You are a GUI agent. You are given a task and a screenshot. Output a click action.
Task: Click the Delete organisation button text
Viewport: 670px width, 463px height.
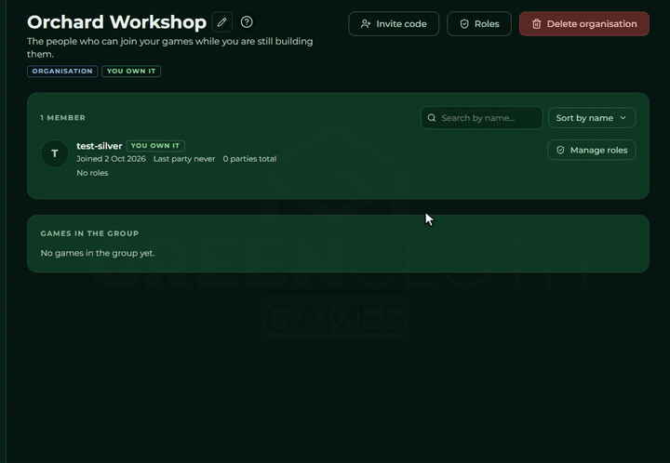pos(592,24)
